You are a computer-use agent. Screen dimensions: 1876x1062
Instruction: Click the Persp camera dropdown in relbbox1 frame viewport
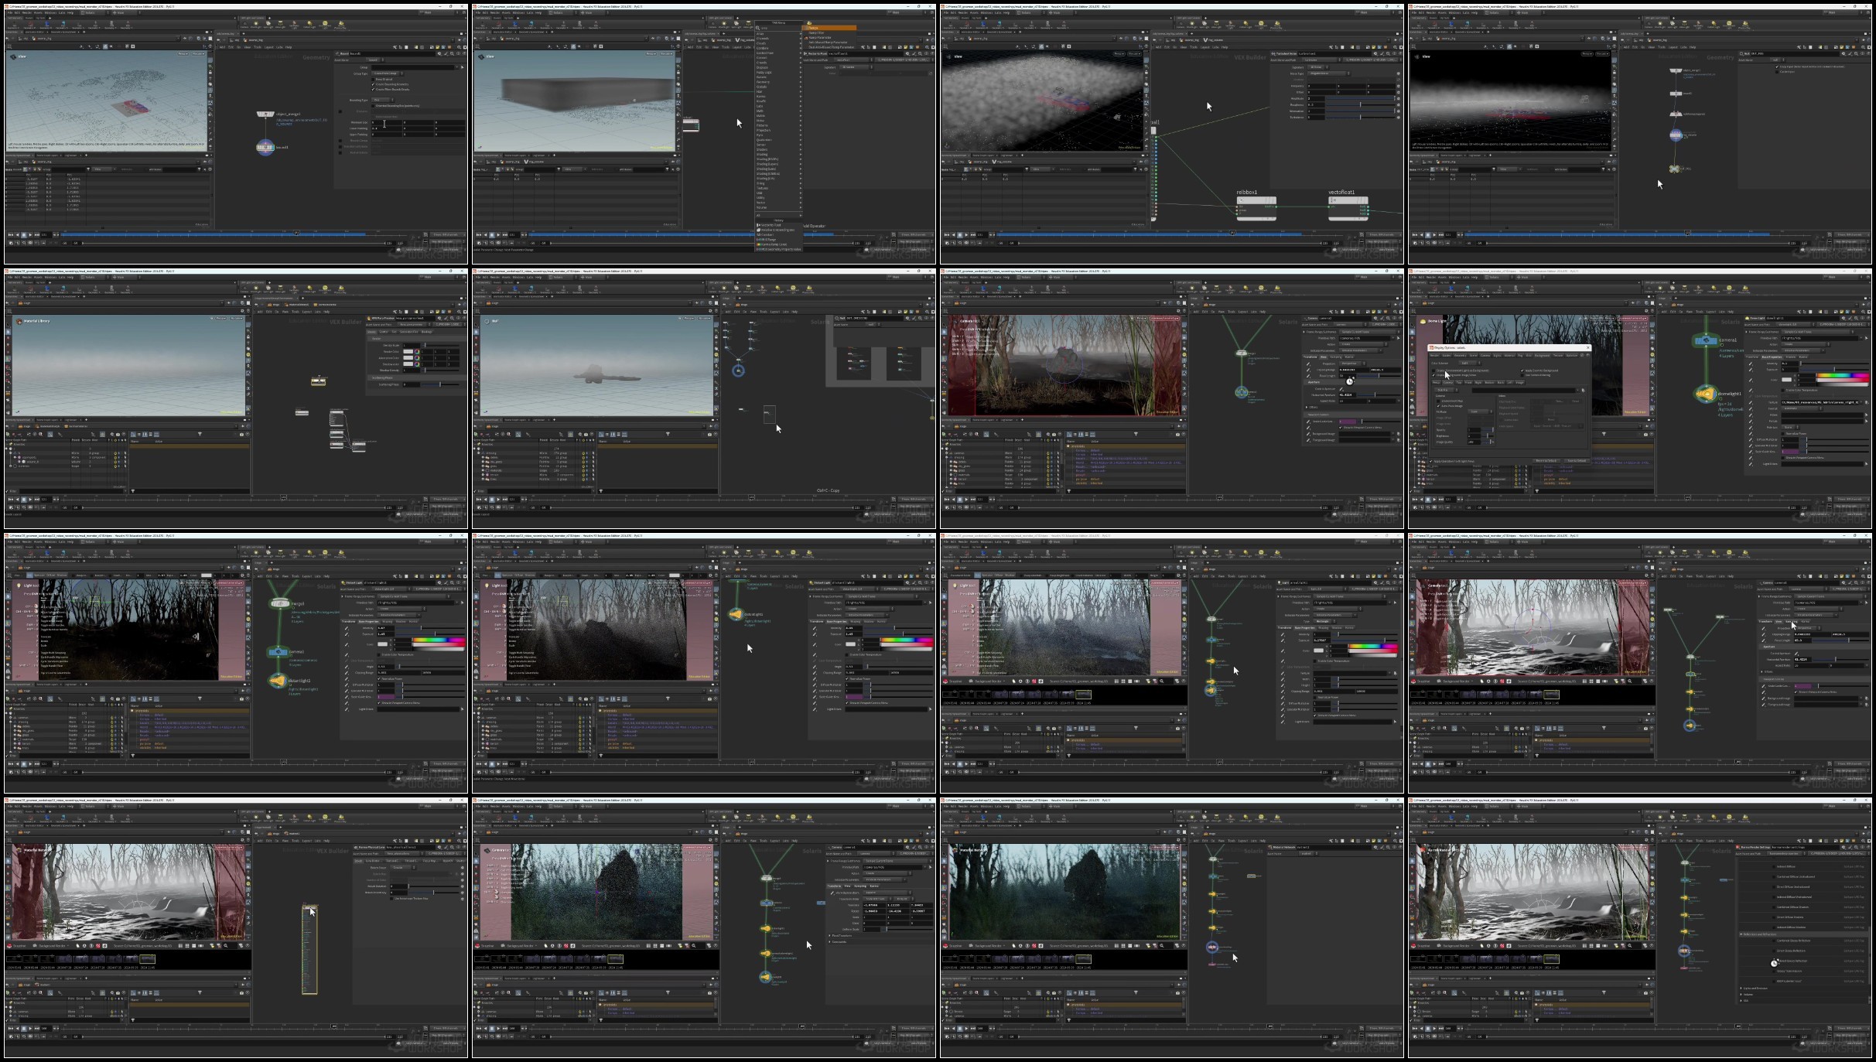pyautogui.click(x=1119, y=54)
